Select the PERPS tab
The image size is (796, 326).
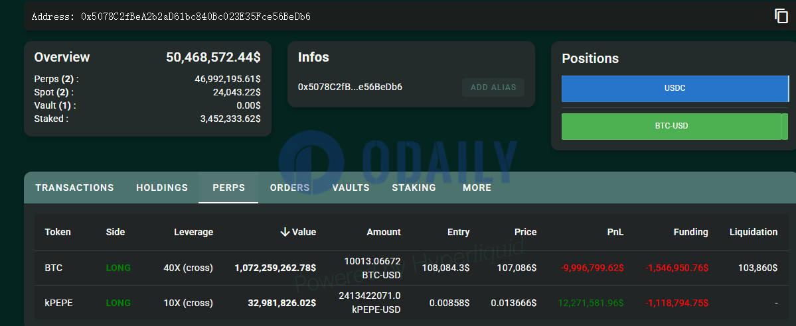228,188
